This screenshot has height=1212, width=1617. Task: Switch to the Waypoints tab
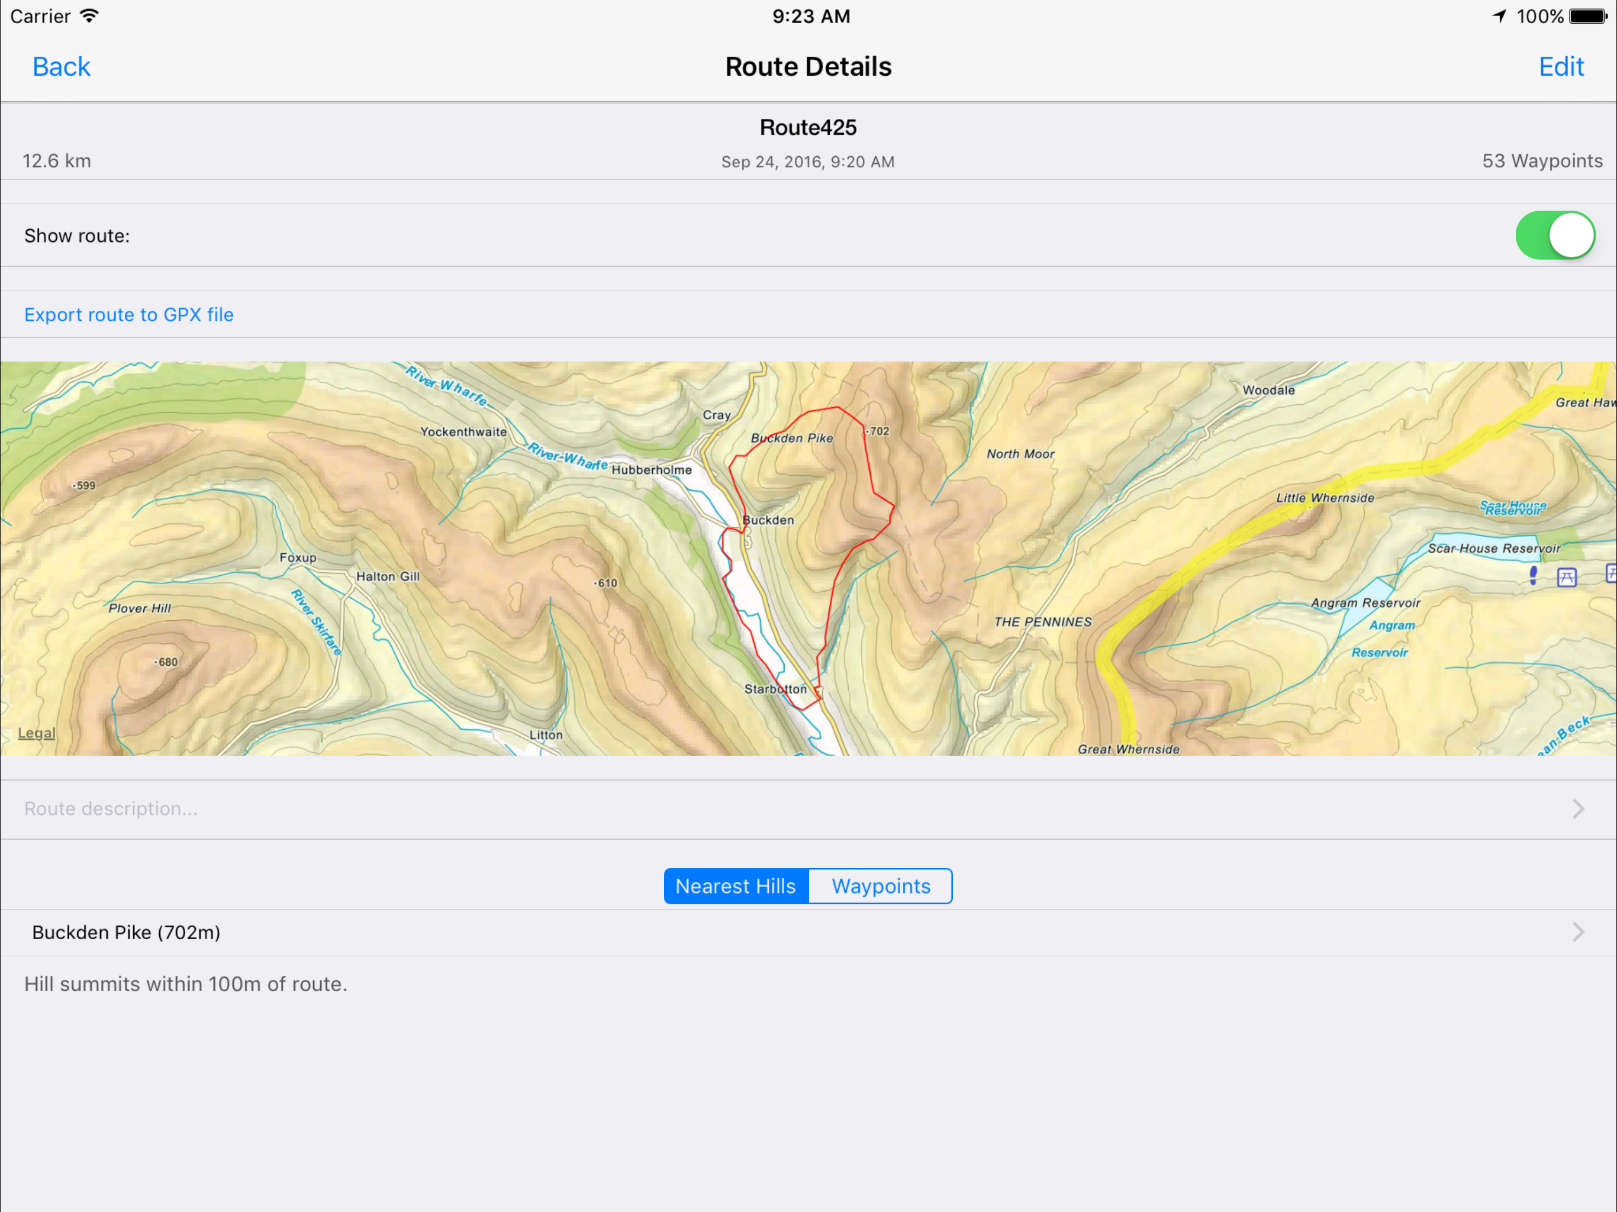(x=881, y=886)
